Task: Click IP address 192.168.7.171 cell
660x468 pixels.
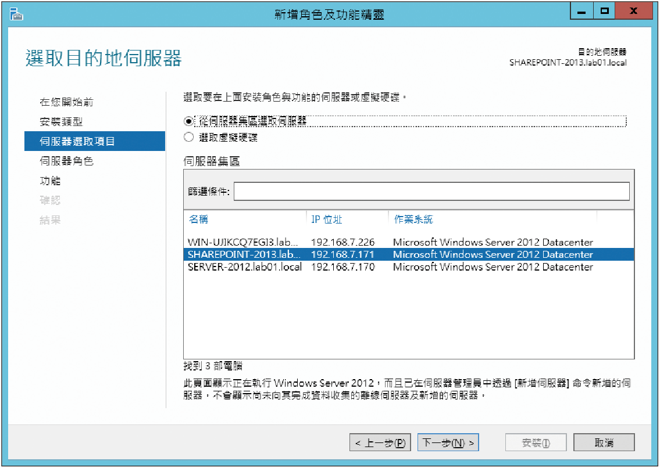Action: pyautogui.click(x=343, y=254)
